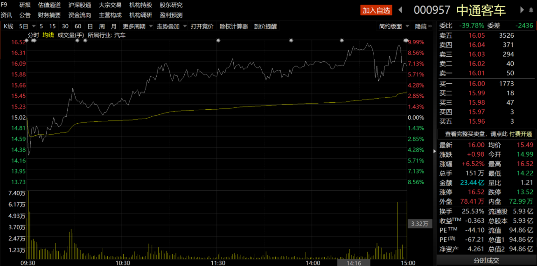
Task: Open 估值通道
Action: [49, 5]
